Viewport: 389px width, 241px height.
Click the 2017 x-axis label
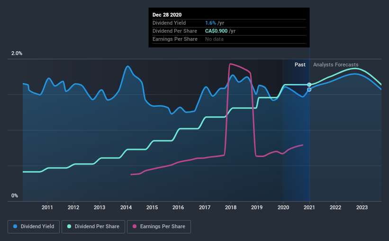pyautogui.click(x=205, y=207)
